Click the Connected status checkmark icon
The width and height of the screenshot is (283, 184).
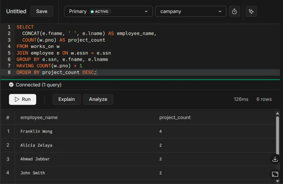pyautogui.click(x=11, y=85)
